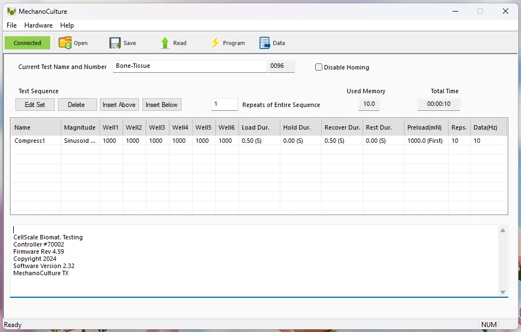Click the green Connected status button
This screenshot has height=332, width=521.
coord(27,43)
